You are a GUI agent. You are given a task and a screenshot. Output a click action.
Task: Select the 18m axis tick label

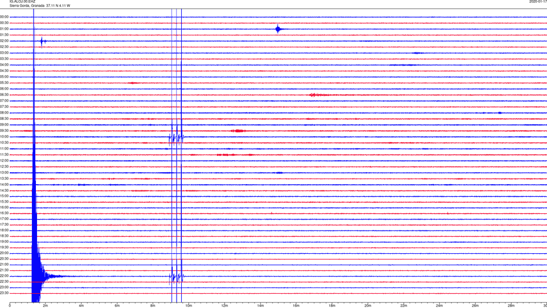pos(332,306)
